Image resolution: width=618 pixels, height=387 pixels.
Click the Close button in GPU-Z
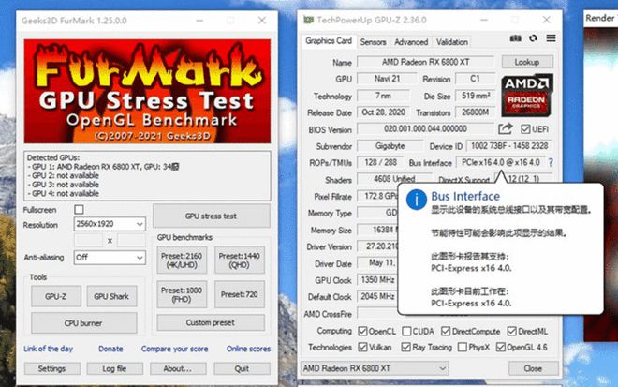tap(534, 368)
